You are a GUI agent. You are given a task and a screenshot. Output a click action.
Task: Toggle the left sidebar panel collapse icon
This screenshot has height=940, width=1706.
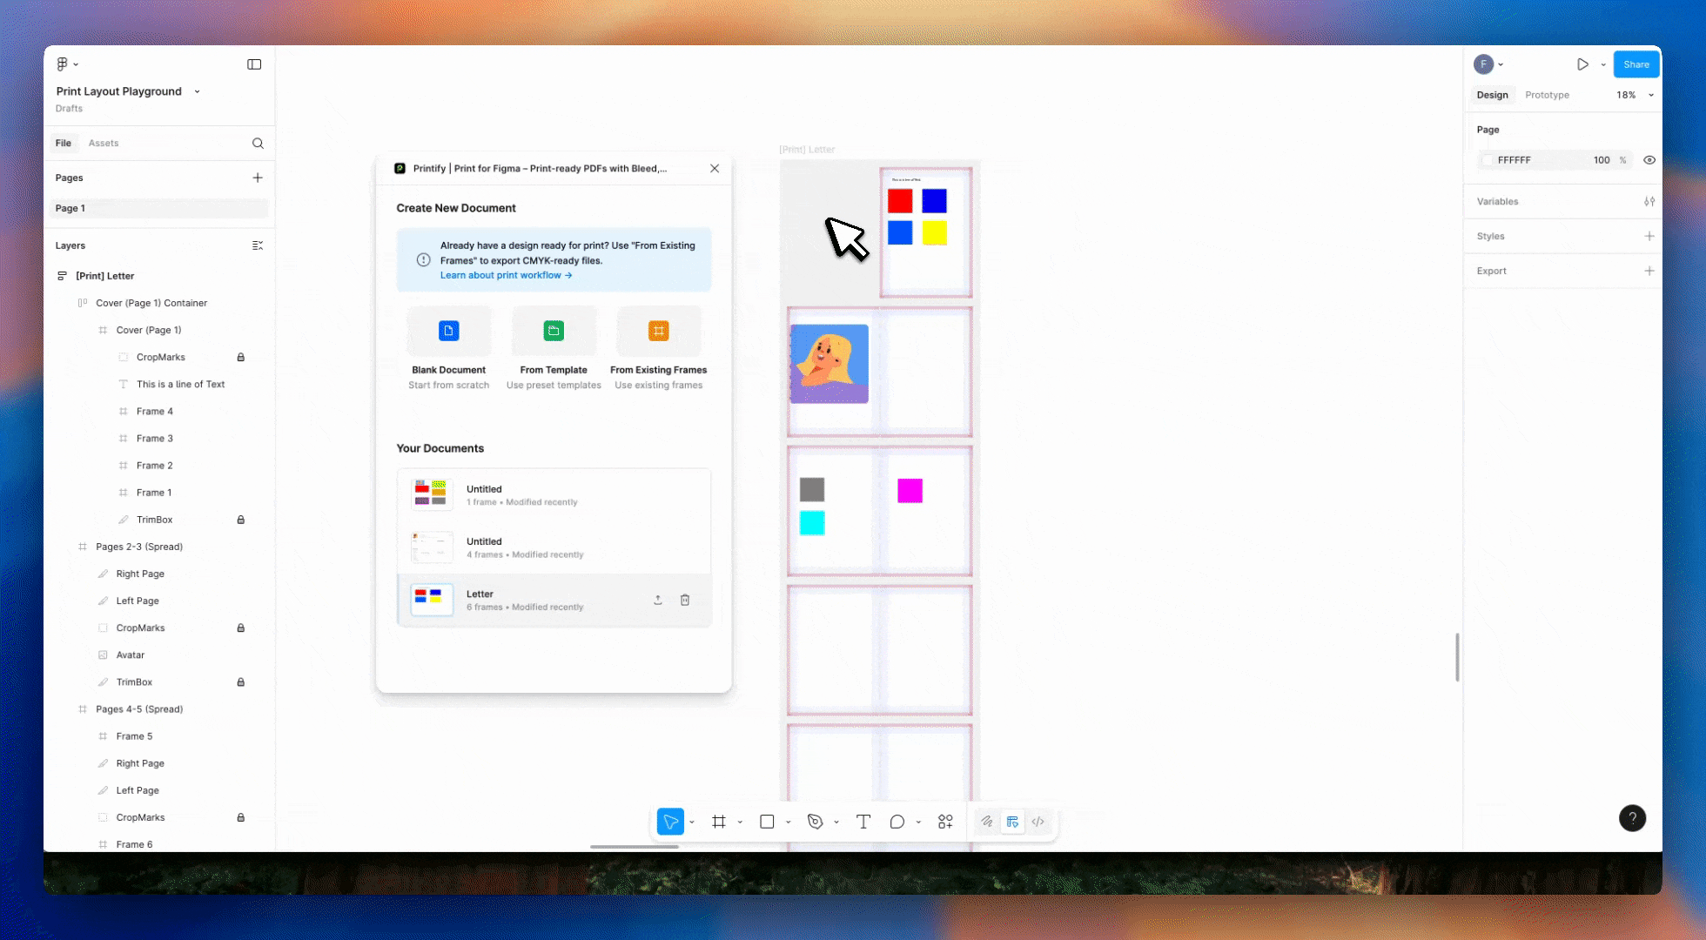[x=254, y=64]
